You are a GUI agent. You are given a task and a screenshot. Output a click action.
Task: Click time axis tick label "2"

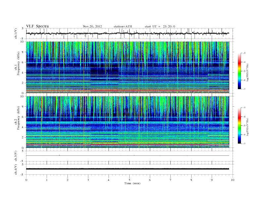point(67,180)
